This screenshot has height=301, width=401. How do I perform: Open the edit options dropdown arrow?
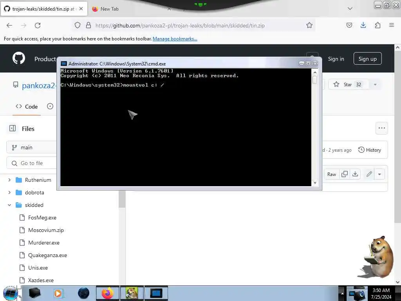[379, 174]
